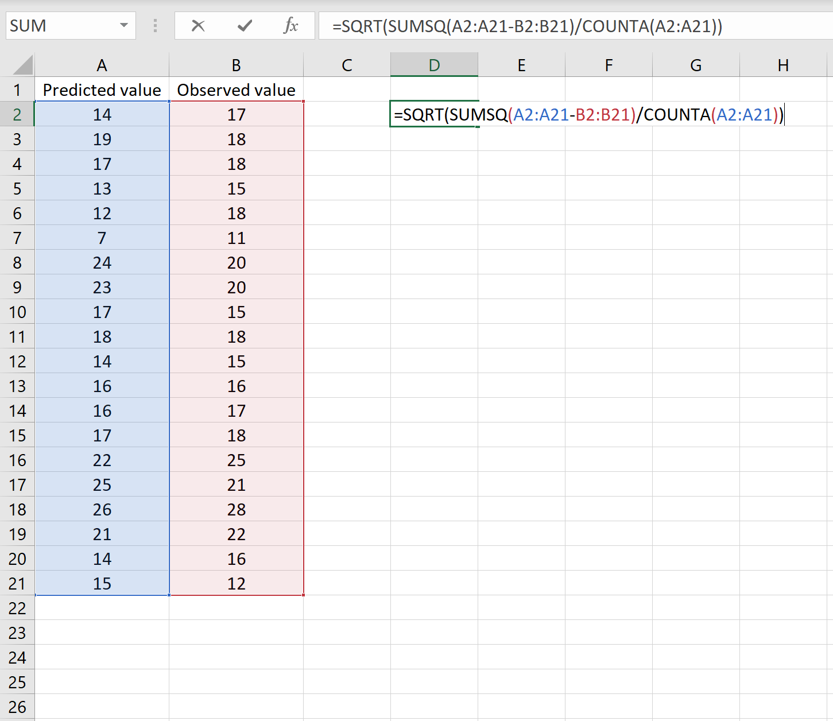Select the Predicted value header cell
This screenshot has width=833, height=721.
102,90
